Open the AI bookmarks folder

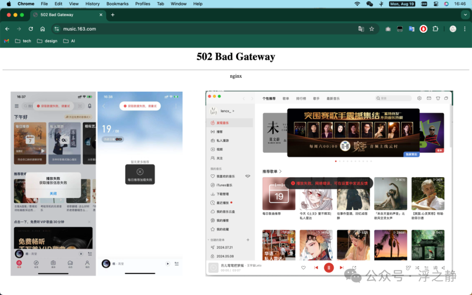click(x=69, y=41)
